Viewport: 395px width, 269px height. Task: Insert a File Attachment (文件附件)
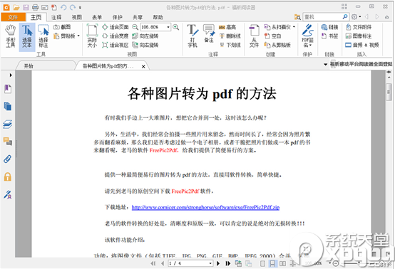point(359,27)
